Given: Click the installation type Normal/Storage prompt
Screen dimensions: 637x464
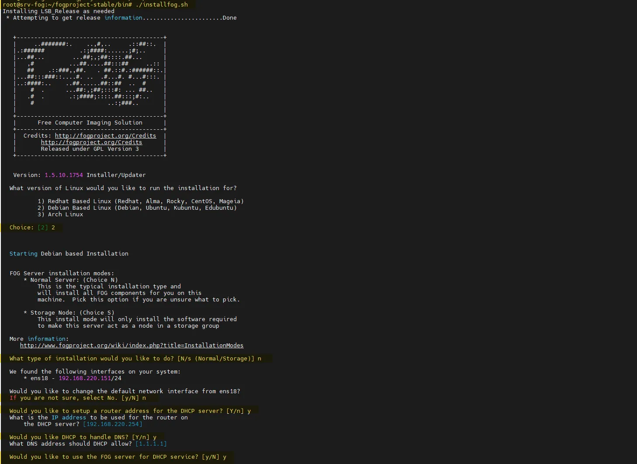Looking at the screenshot, I should [135, 359].
